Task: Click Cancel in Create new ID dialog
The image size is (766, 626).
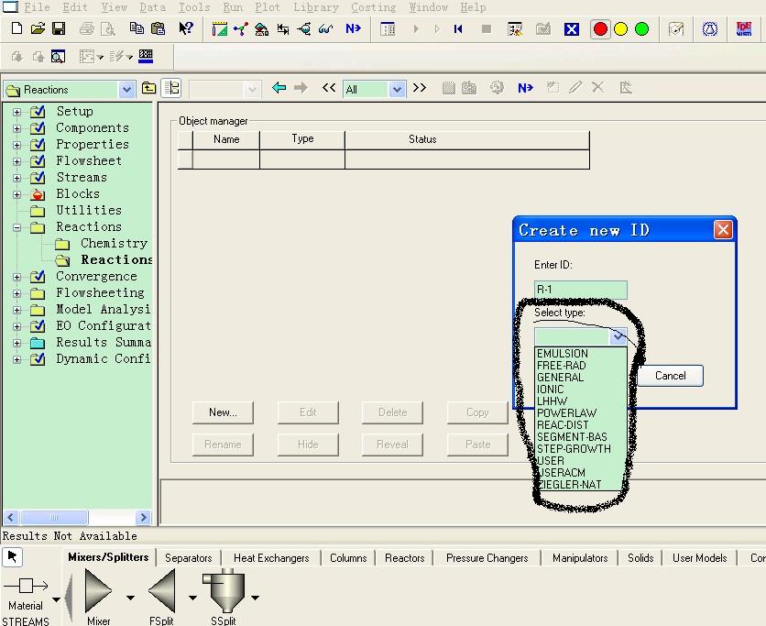Action: click(670, 375)
